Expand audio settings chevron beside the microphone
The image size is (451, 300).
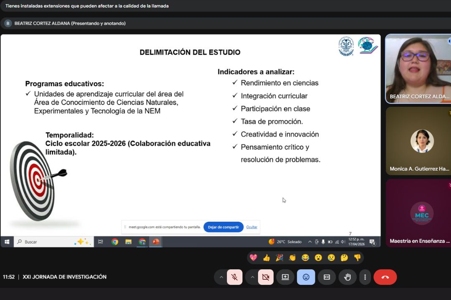[221, 277]
